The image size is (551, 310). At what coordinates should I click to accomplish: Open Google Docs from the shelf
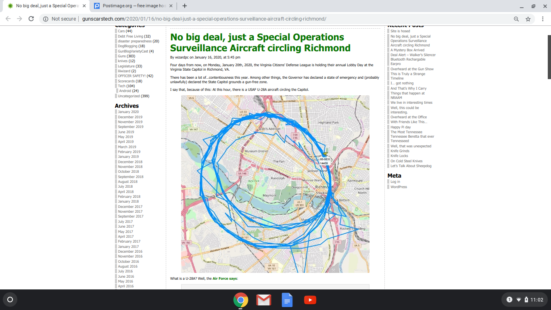pyautogui.click(x=287, y=300)
